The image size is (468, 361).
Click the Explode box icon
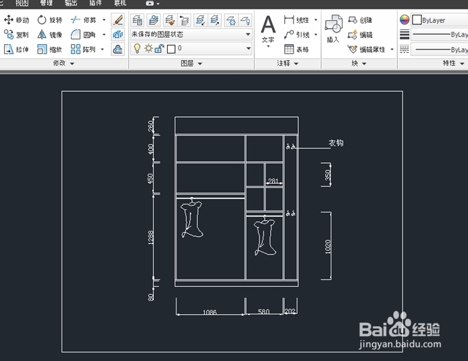pos(118,35)
